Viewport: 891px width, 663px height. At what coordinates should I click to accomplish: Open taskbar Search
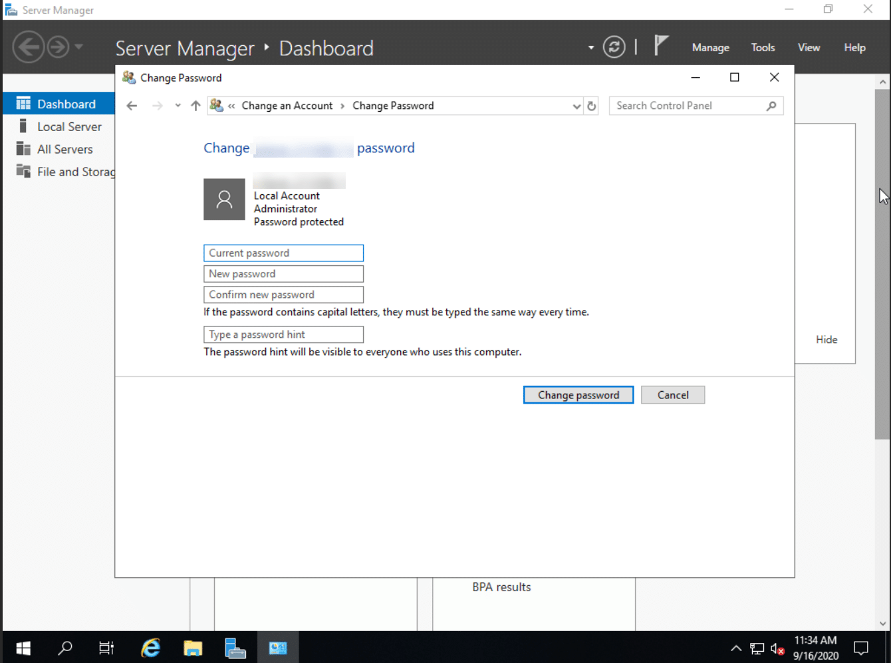64,647
